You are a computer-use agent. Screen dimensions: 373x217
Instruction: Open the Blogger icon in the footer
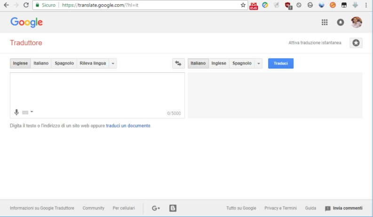pyautogui.click(x=173, y=208)
